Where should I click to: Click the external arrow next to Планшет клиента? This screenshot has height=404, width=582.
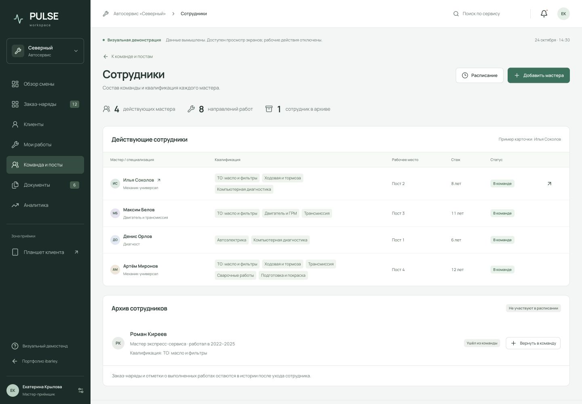pos(76,252)
